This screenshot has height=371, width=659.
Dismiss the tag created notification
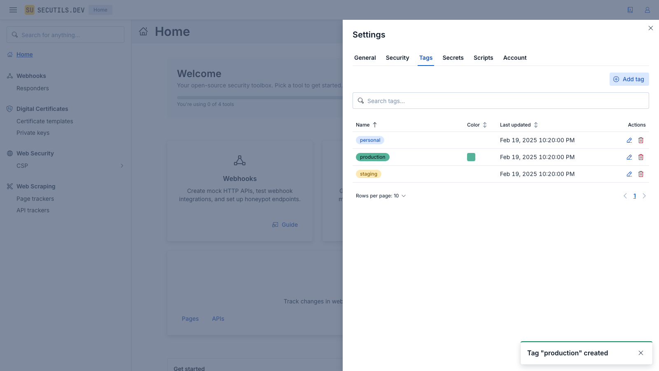641,353
